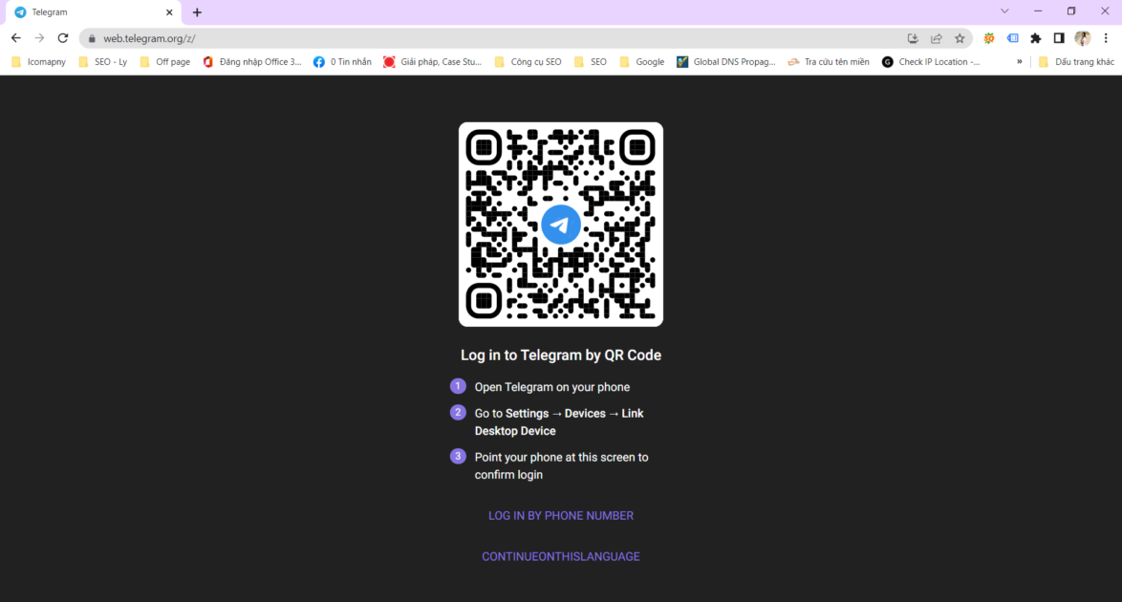Open Global DNS Propag... bookmark

(x=725, y=61)
